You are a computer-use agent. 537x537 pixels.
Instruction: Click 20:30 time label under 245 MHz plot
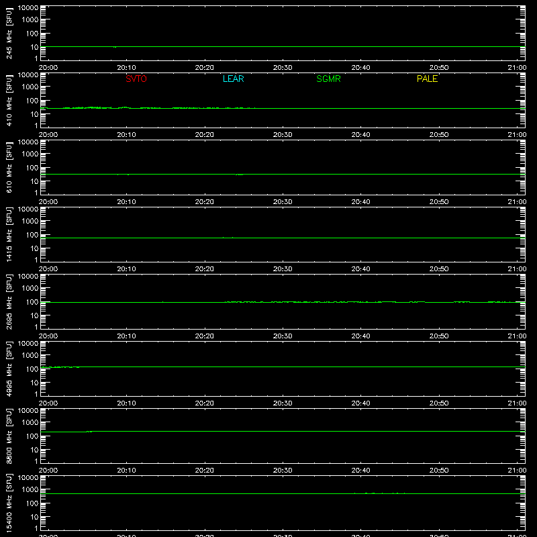point(283,68)
